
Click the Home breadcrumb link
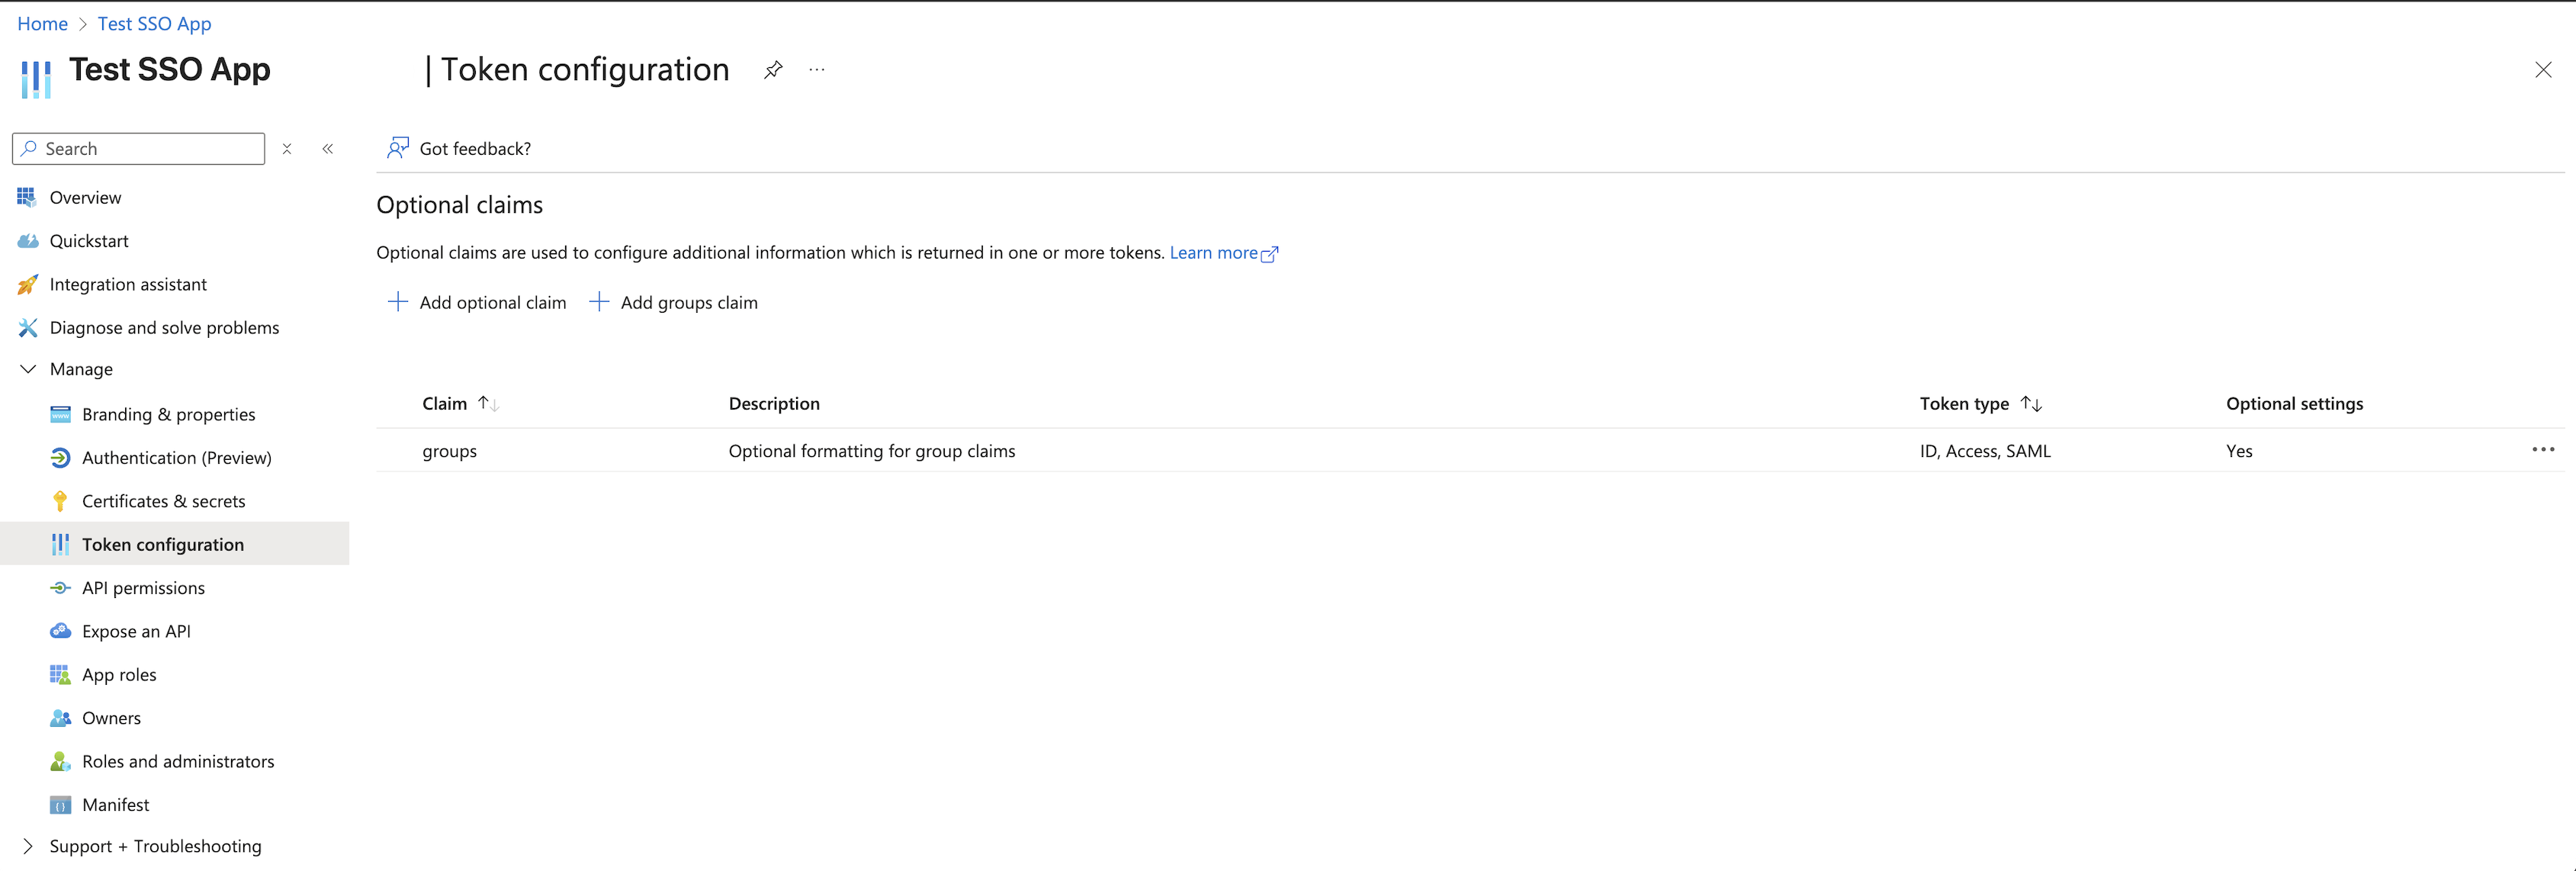click(x=42, y=23)
